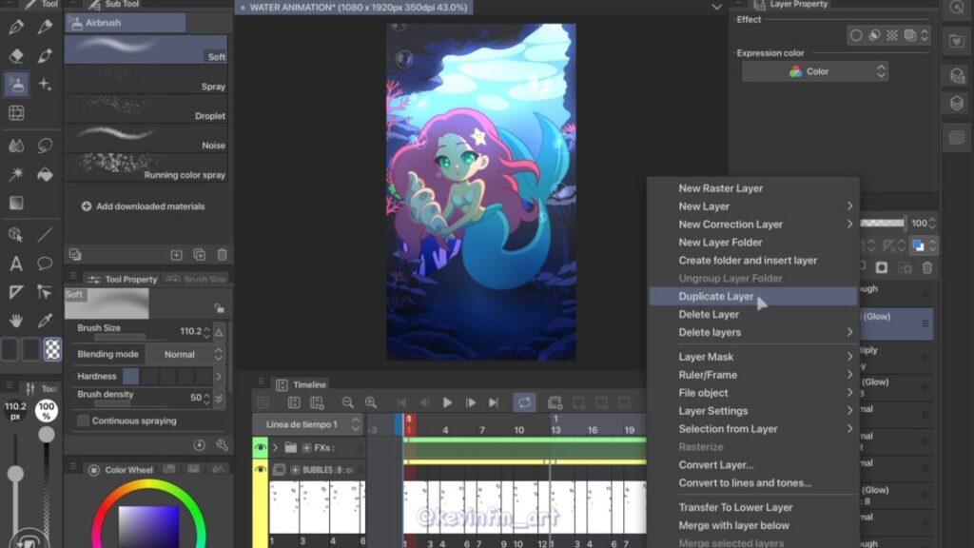The width and height of the screenshot is (974, 548).
Task: Adjust the Brush Size stepper arrows
Action: point(206,332)
